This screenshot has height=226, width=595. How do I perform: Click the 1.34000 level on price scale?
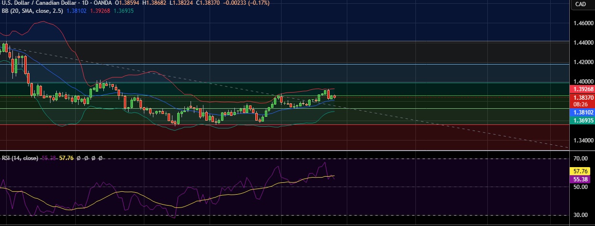[x=583, y=141]
